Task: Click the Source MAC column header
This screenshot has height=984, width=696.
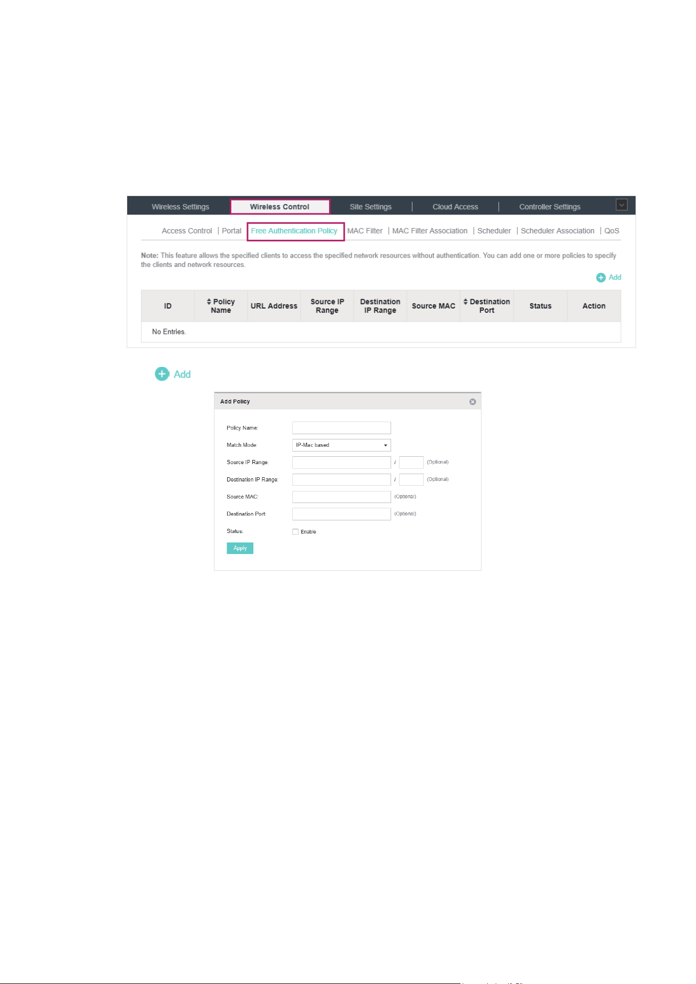Action: [x=433, y=306]
